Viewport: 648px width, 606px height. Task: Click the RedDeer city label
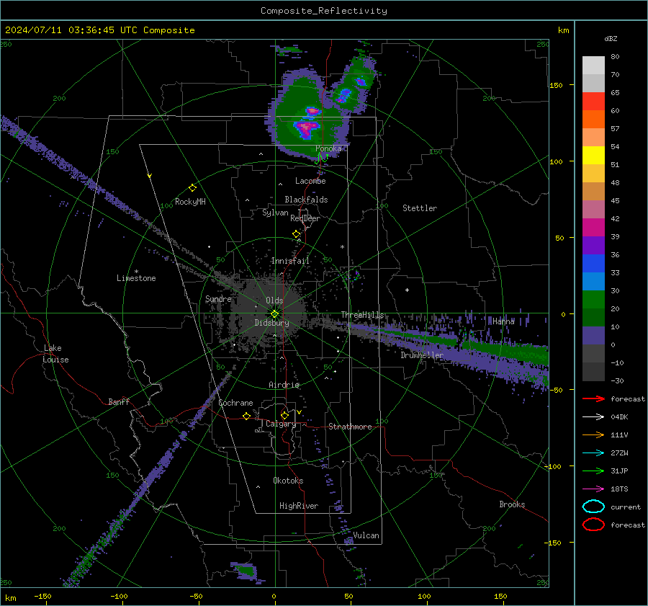click(305, 218)
